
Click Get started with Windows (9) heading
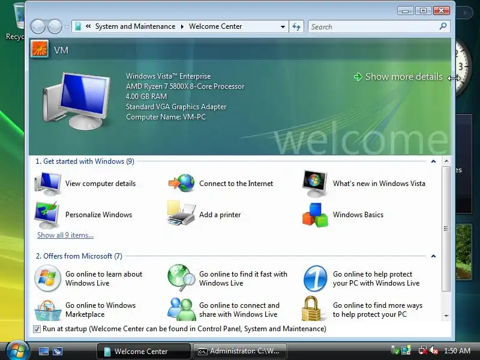pos(85,161)
